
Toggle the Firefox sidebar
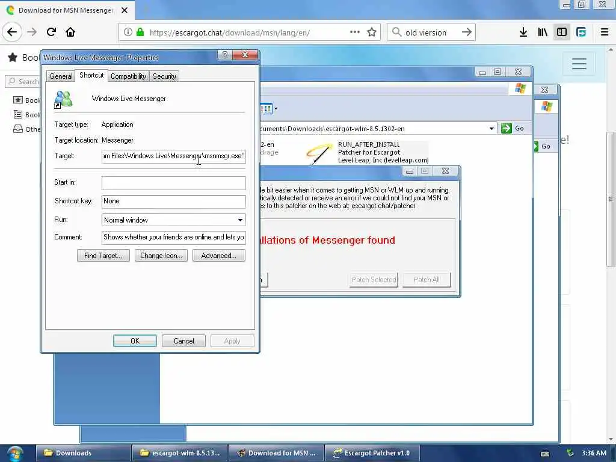562,32
